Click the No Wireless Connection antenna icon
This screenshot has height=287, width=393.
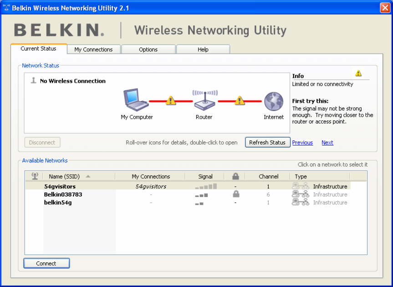click(x=33, y=81)
